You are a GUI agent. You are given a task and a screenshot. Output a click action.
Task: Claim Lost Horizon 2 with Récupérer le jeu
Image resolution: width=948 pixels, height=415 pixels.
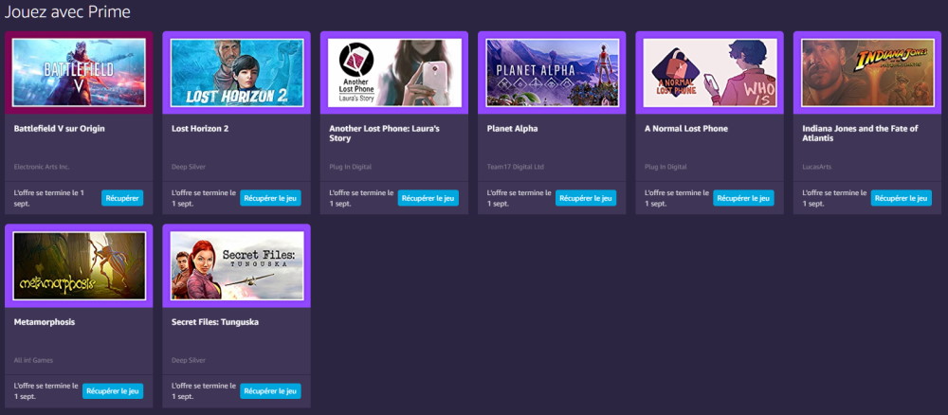270,198
